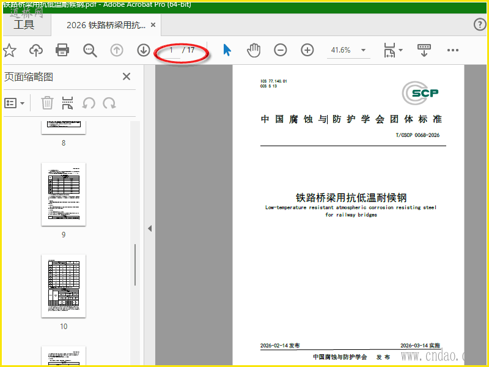489x367 pixels.
Task: Click the bookmark star icon
Action: 9,50
